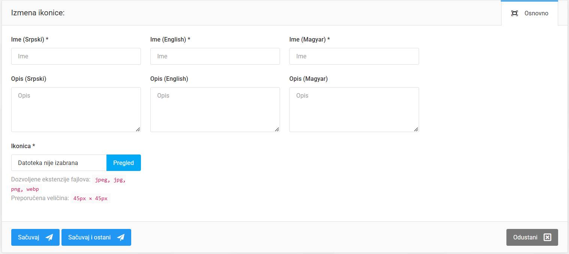Screen dimensions: 569x254
Task: Click the Opis (Srpski) description textarea
Action: [76, 109]
